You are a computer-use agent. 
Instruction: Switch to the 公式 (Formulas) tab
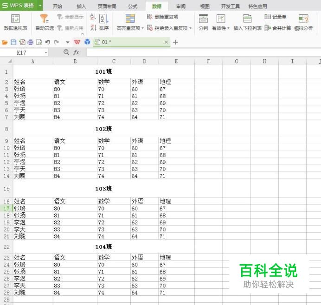133,6
